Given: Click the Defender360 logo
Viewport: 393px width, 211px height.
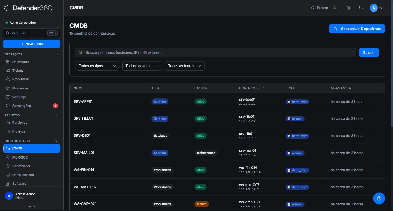Looking at the screenshot, I should [x=28, y=8].
